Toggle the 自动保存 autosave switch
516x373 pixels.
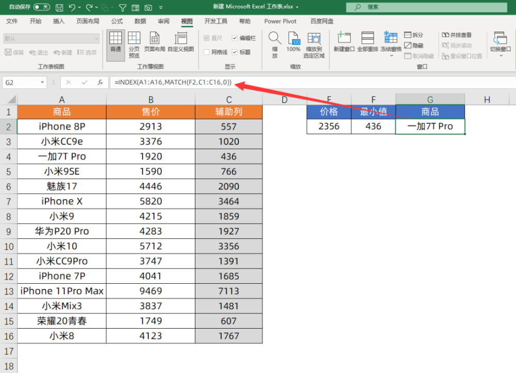[x=41, y=7]
